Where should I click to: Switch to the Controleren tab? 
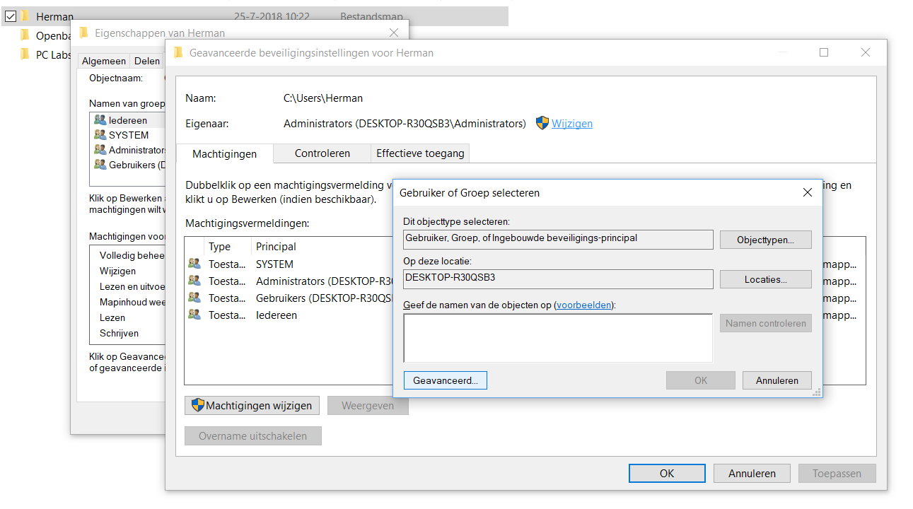(x=322, y=153)
